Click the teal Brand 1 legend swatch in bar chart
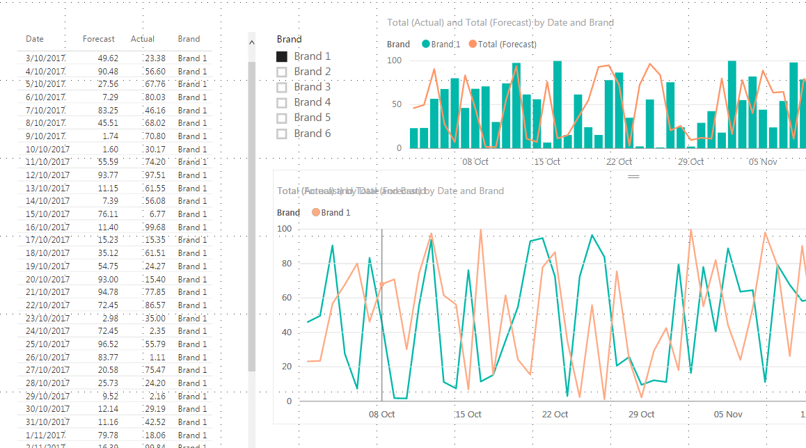The height and width of the screenshot is (448, 806). 425,45
